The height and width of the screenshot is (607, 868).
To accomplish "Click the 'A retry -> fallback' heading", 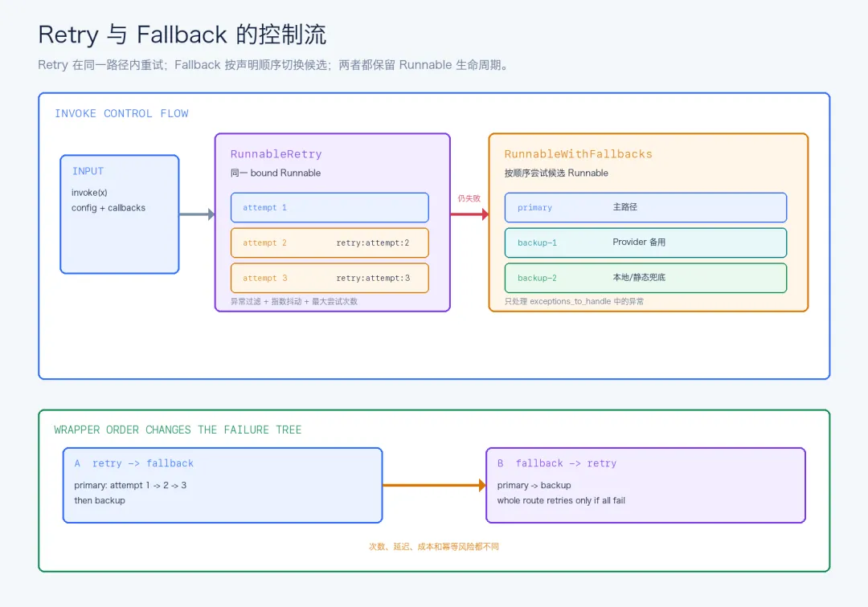I will click(134, 463).
